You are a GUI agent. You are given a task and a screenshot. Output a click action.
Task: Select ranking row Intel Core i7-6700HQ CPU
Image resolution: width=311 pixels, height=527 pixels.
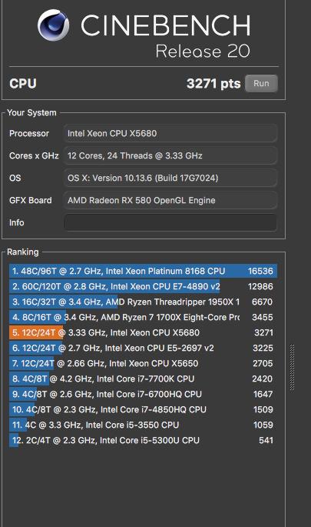pos(144,394)
